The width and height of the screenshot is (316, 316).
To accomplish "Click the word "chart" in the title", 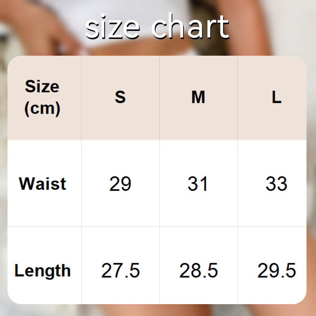I will click(x=190, y=27).
